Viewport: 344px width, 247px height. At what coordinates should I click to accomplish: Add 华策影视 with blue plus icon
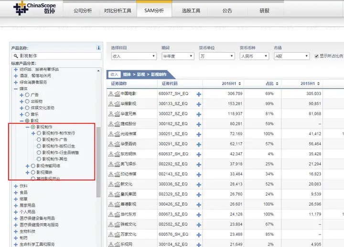point(199,104)
